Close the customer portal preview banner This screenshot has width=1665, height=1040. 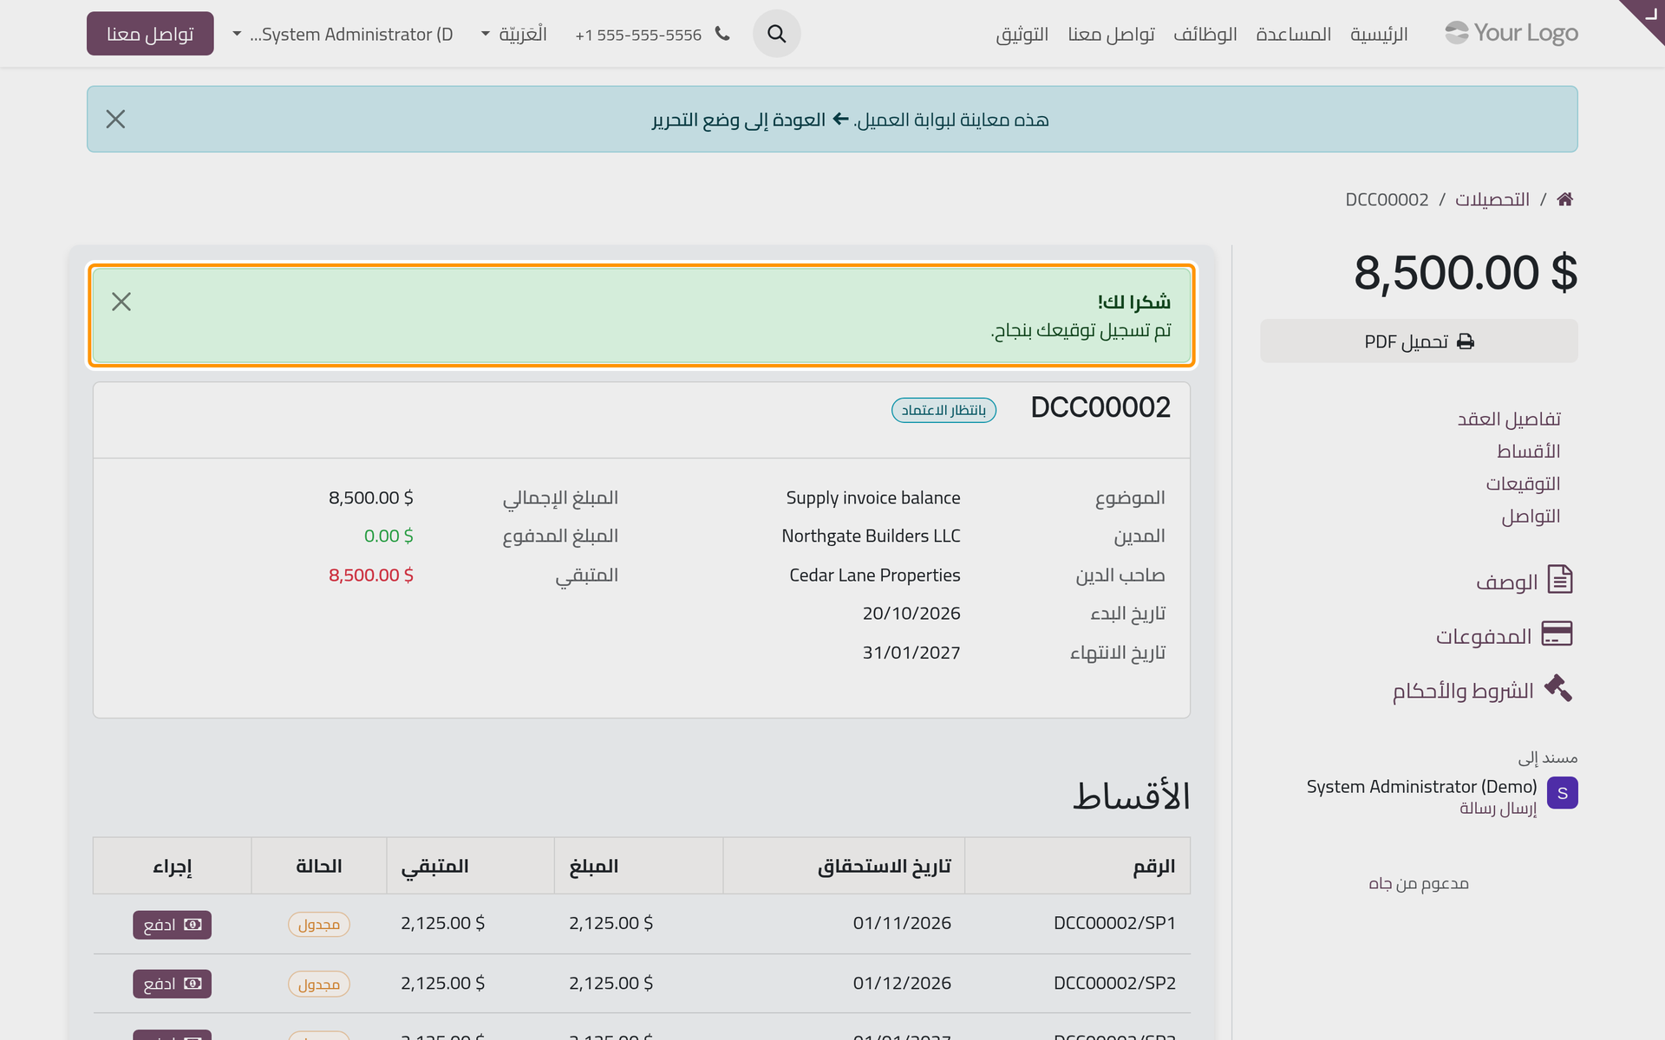[115, 119]
